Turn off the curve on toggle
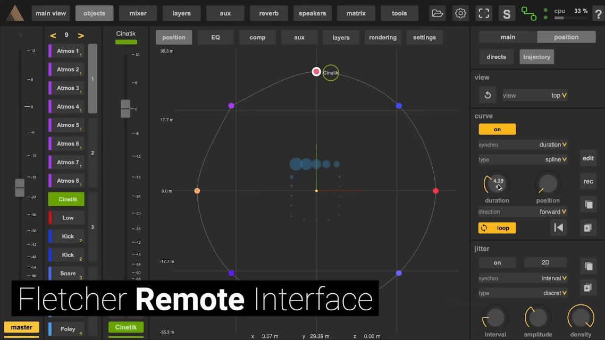The image size is (605, 340). pyautogui.click(x=498, y=129)
